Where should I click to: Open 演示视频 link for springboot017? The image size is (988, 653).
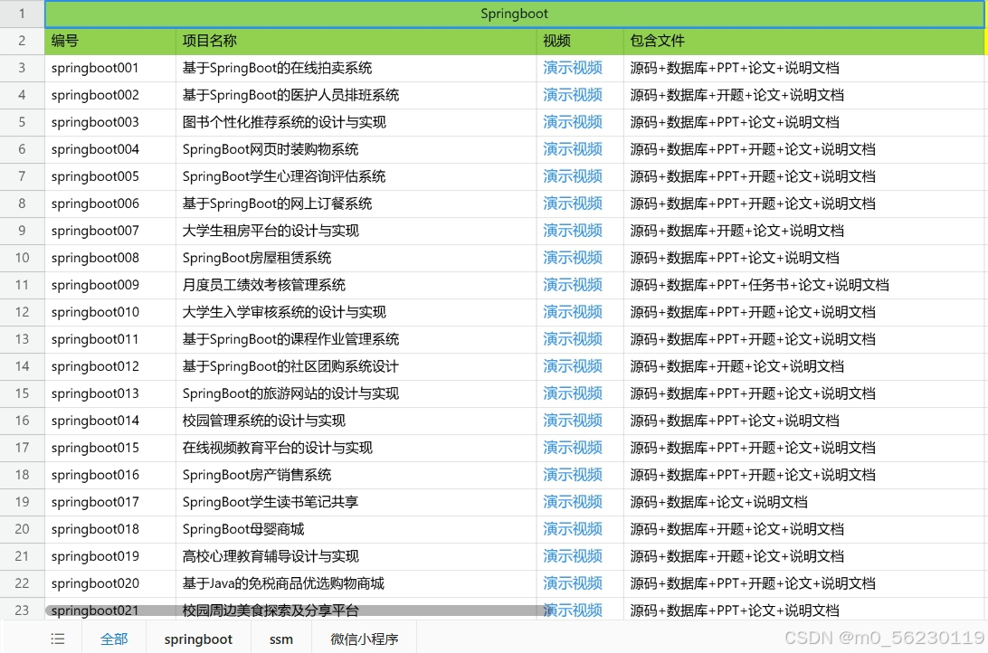(573, 501)
